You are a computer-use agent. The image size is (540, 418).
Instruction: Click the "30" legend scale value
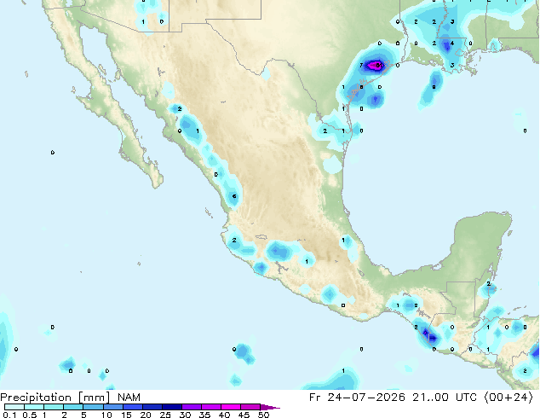click(x=185, y=415)
